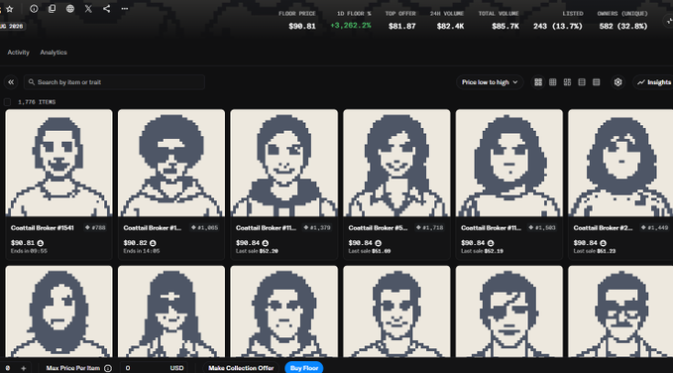Screen dimensions: 673x373
Task: Click rarity rank badge #1,503
Action: 541,228
